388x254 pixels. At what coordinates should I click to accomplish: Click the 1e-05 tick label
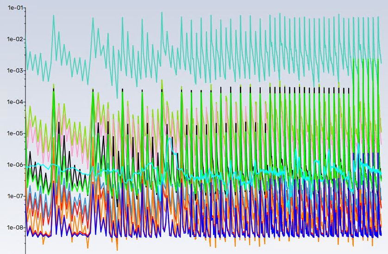click(15, 133)
